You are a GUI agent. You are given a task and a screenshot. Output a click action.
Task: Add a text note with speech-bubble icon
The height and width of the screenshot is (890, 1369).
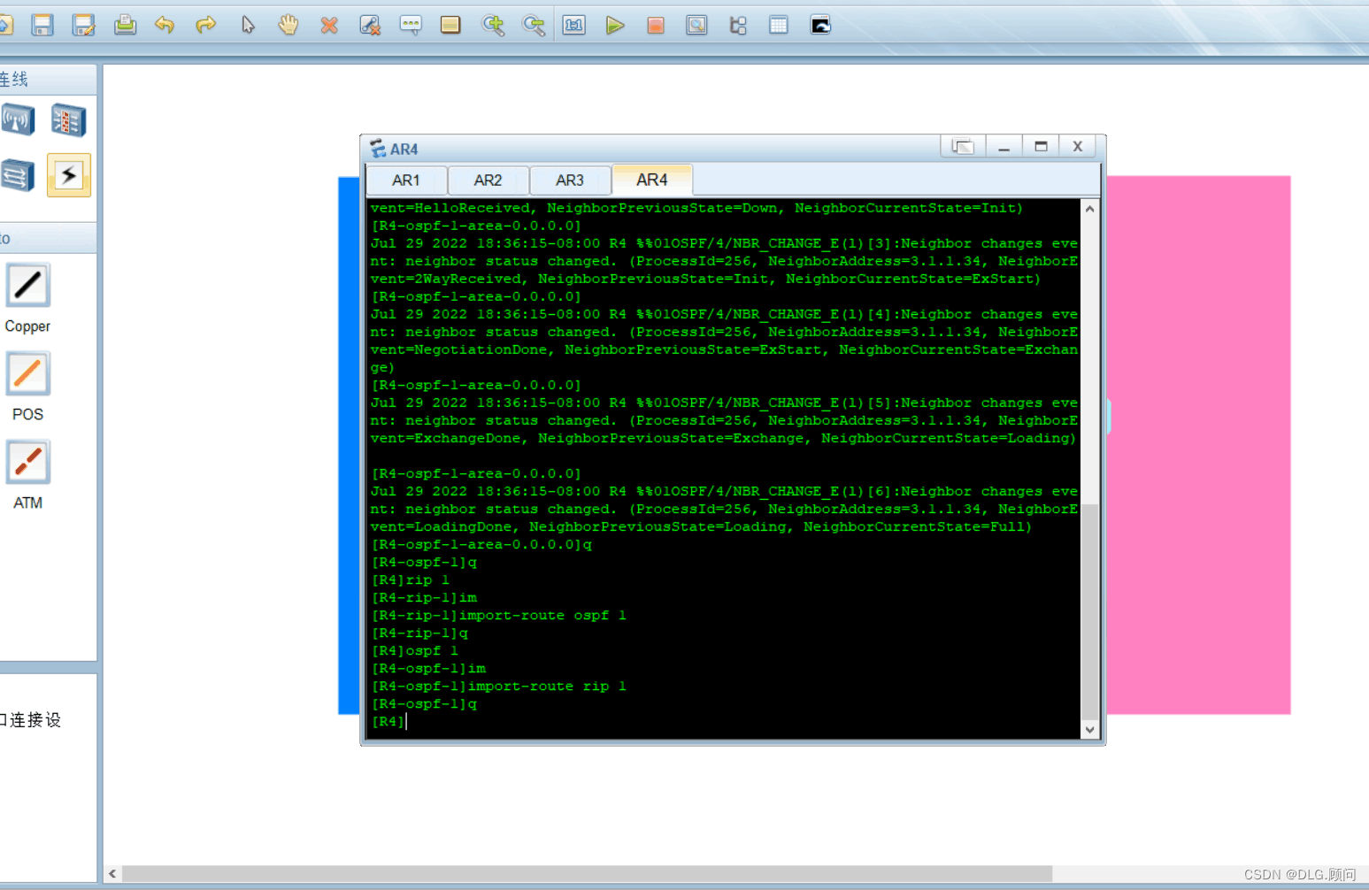tap(411, 25)
